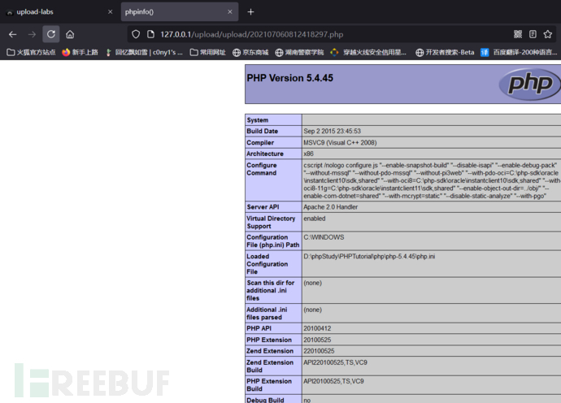Click the D:\phpStudy php.ini path value
The image size is (561, 403).
tap(369, 257)
